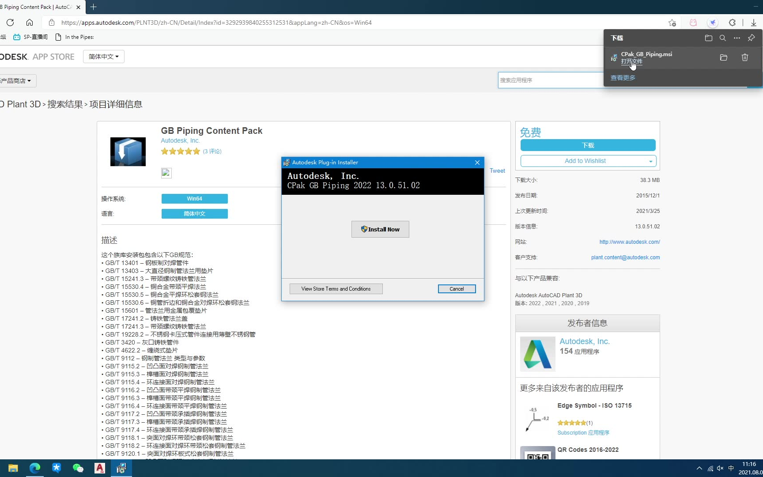Click the 搜索应用程序 search field

click(551, 80)
